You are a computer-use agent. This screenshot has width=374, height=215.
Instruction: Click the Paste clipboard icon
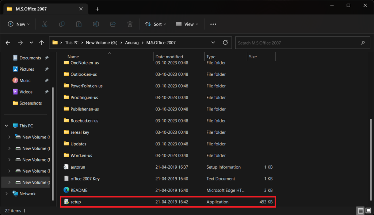[79, 24]
